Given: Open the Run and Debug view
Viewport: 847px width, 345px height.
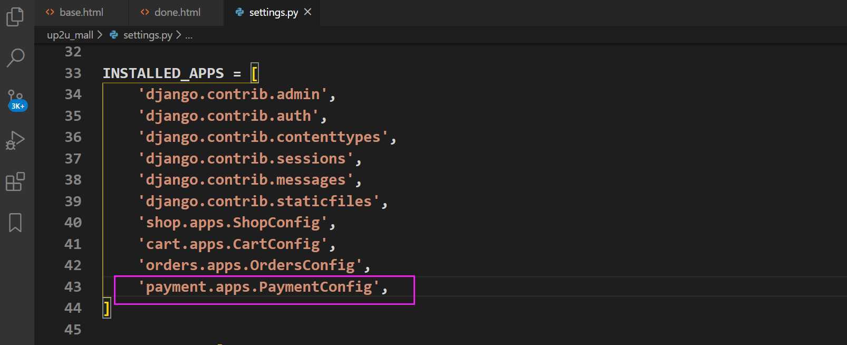Looking at the screenshot, I should coord(15,140).
